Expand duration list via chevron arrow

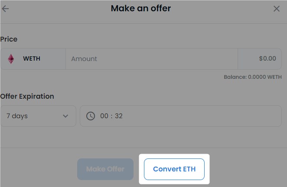click(65, 116)
